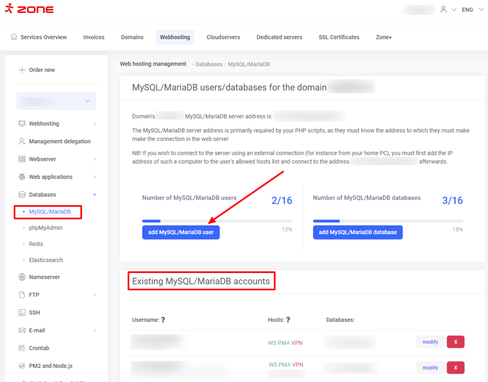Click the Crontab icon in sidebar
This screenshot has height=382, width=488.
pos(22,348)
